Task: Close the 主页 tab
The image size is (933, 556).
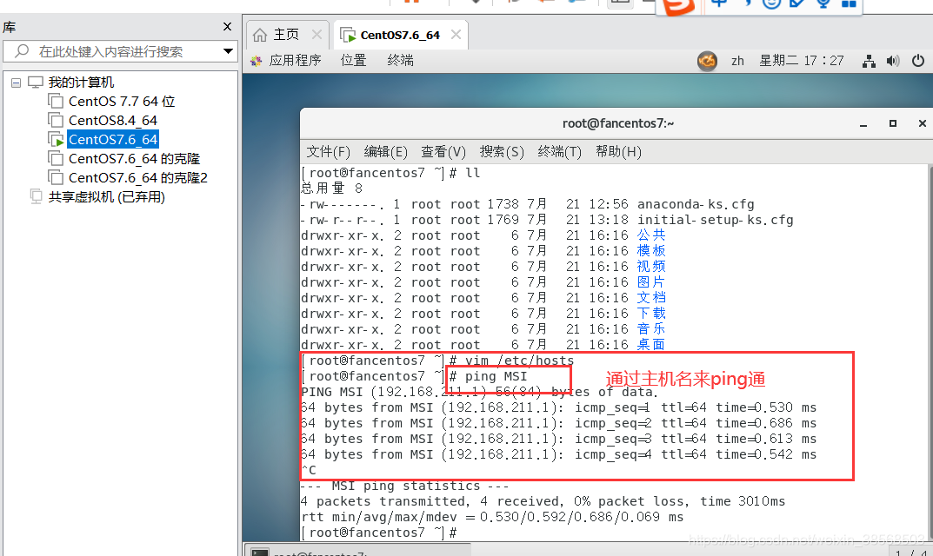Action: (x=317, y=35)
